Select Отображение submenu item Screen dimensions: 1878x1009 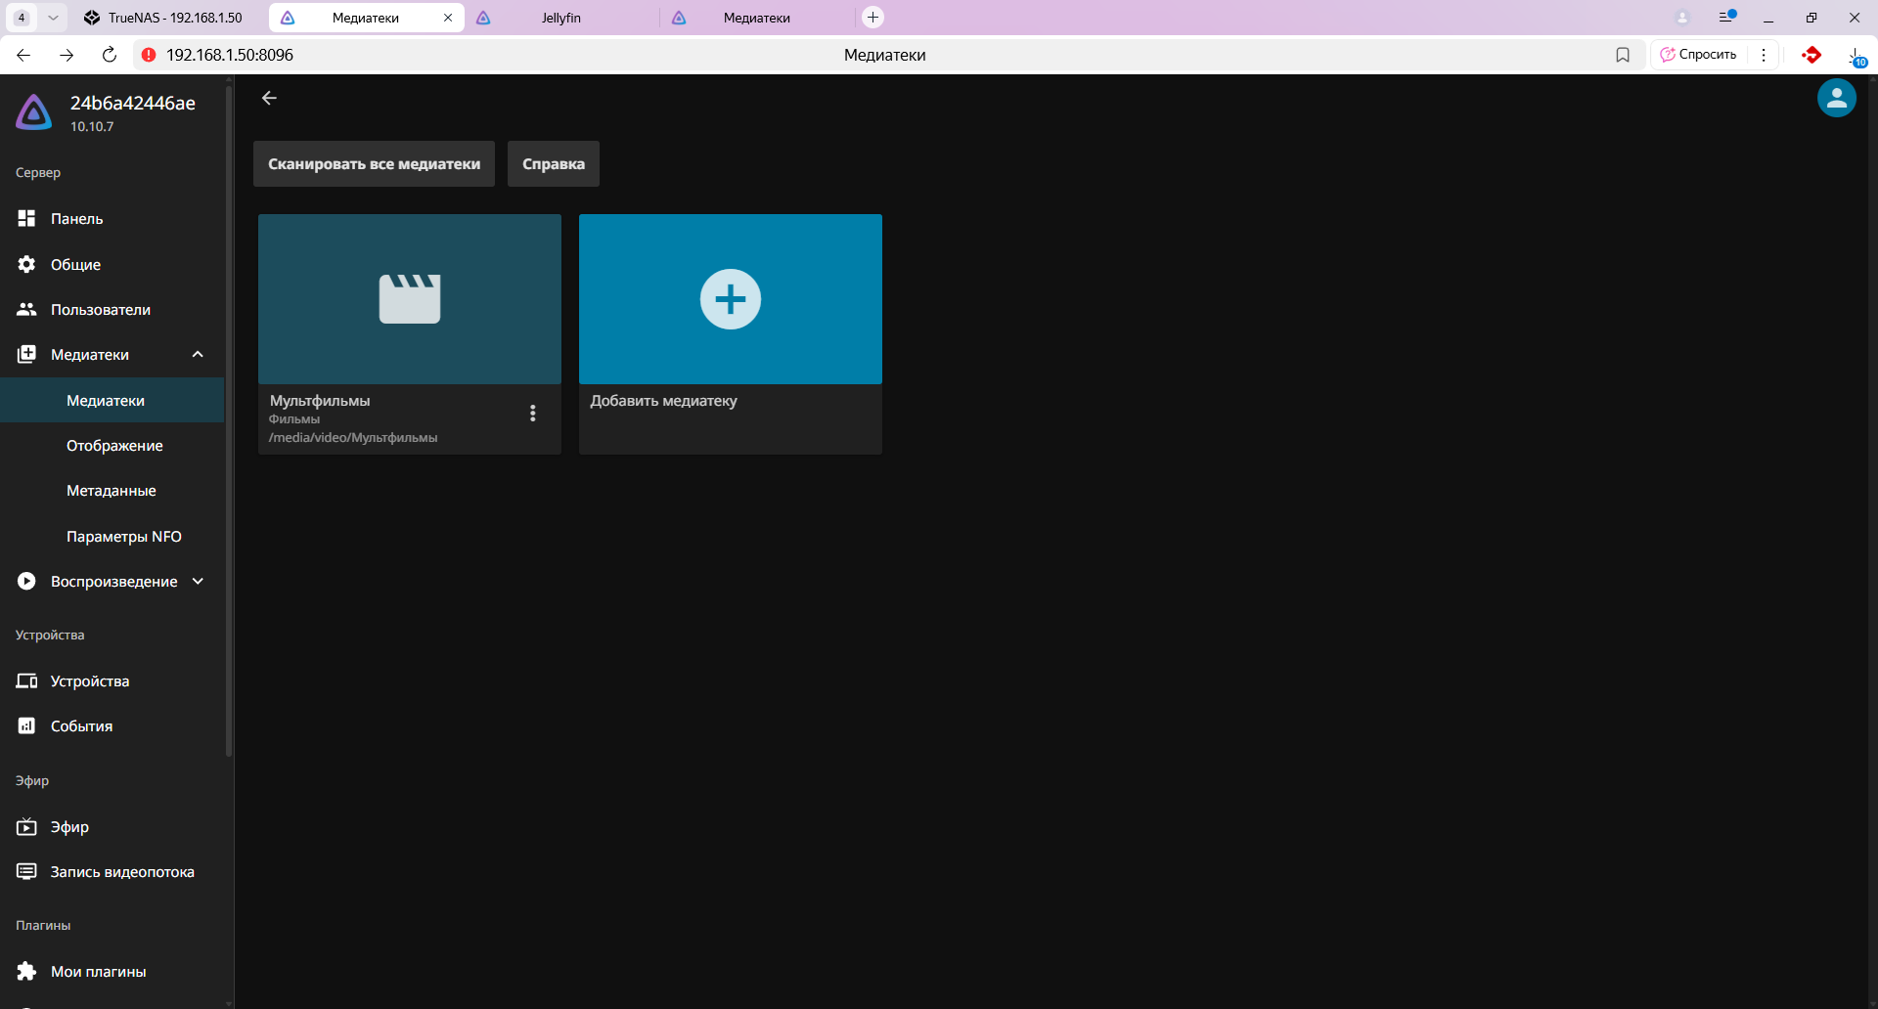pyautogui.click(x=114, y=446)
